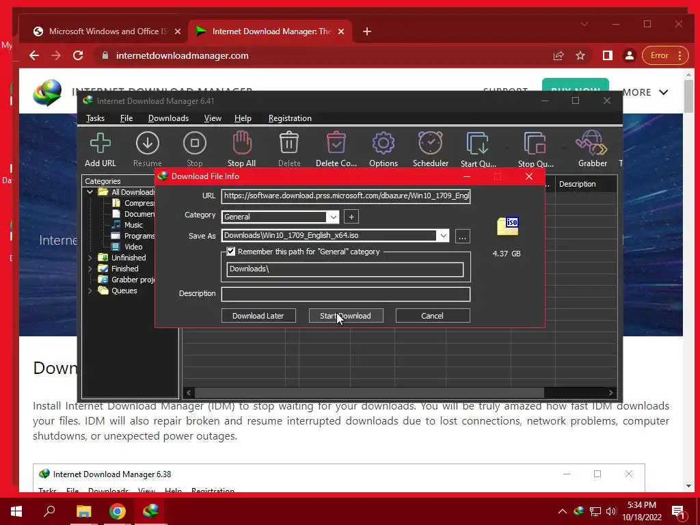Click the Delete Completed toolbar icon
Viewport: 700px width, 525px height.
pyautogui.click(x=336, y=143)
